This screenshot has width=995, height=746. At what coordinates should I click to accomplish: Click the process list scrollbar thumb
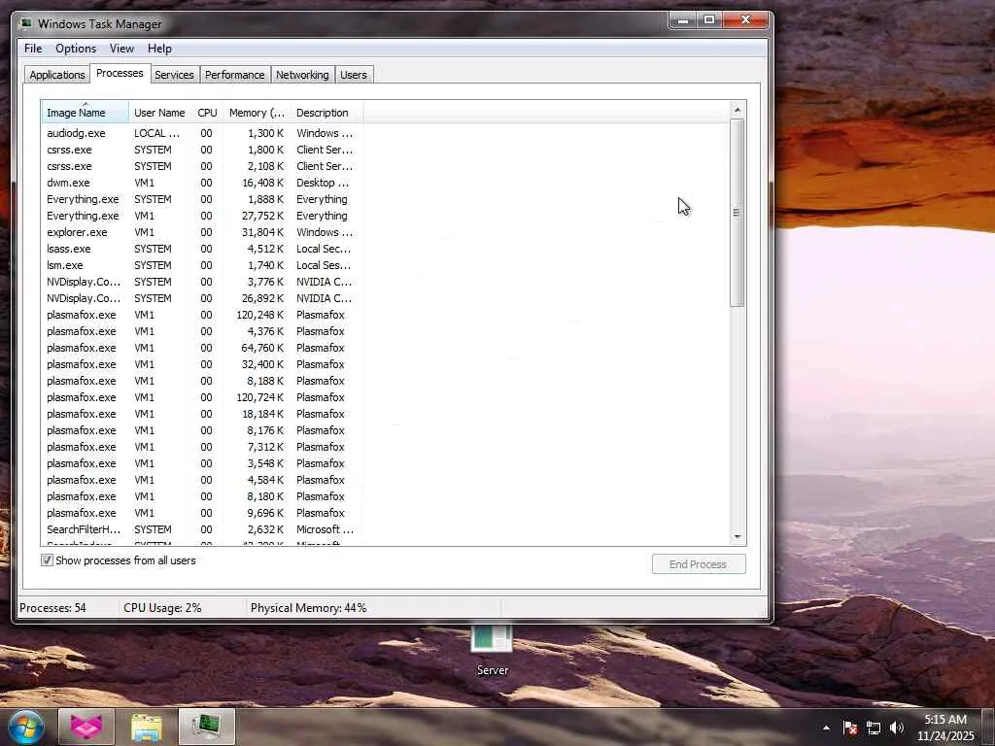(737, 213)
